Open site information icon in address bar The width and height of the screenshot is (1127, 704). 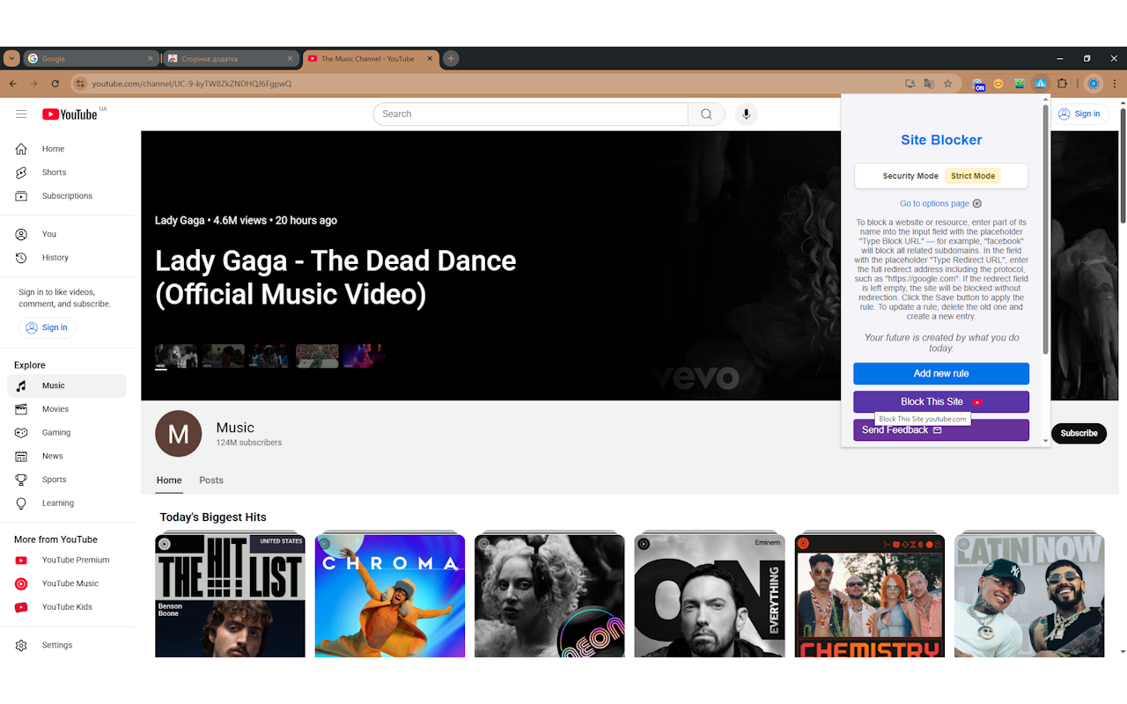click(80, 84)
